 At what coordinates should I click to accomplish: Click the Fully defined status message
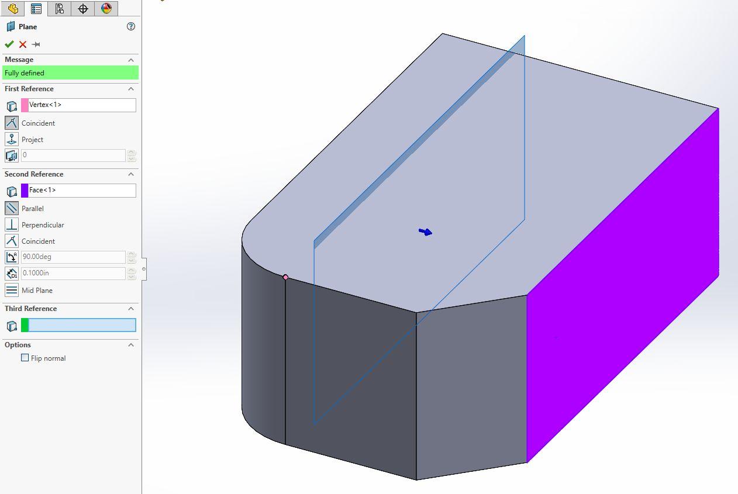click(x=71, y=73)
